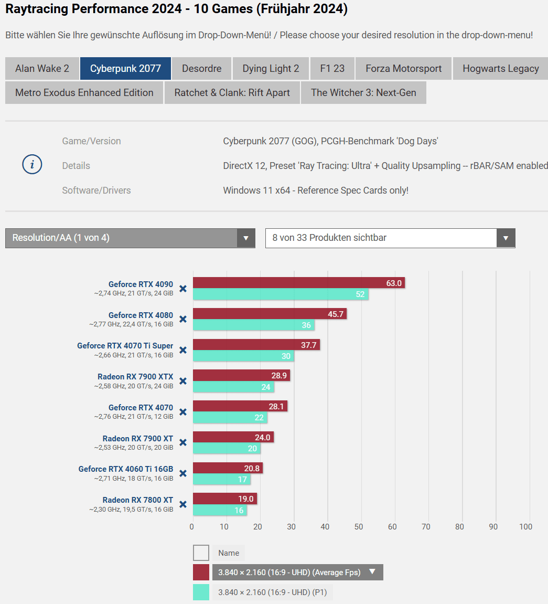Remove Radeon RX 7900 XTX via X icon
This screenshot has width=548, height=604.
coord(183,381)
